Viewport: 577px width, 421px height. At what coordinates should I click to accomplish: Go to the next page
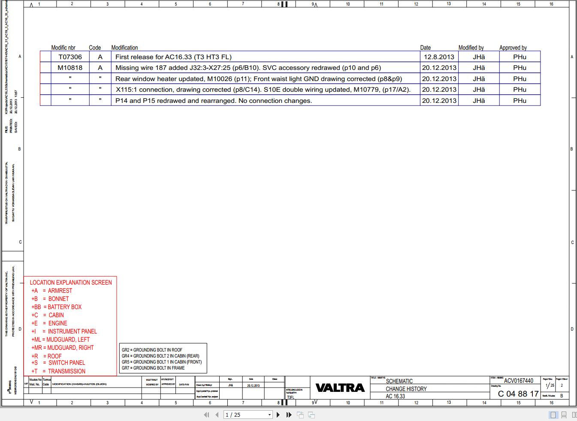tap(278, 415)
